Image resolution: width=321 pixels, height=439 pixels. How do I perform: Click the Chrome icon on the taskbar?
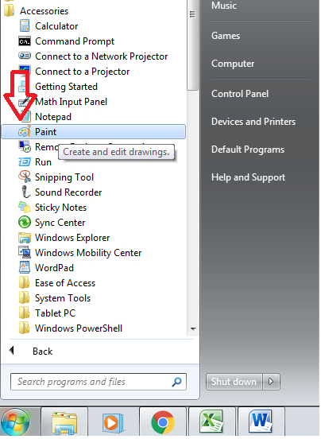163,422
